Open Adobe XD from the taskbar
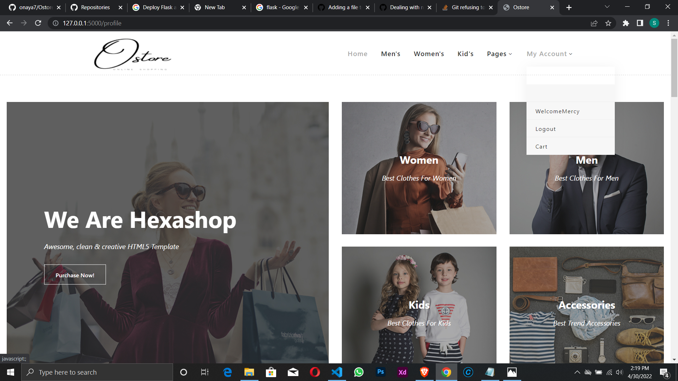Image resolution: width=678 pixels, height=381 pixels. (402, 372)
